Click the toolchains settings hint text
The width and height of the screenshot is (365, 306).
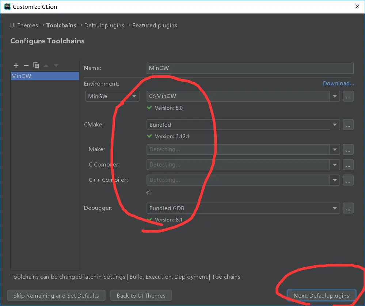pos(125,277)
